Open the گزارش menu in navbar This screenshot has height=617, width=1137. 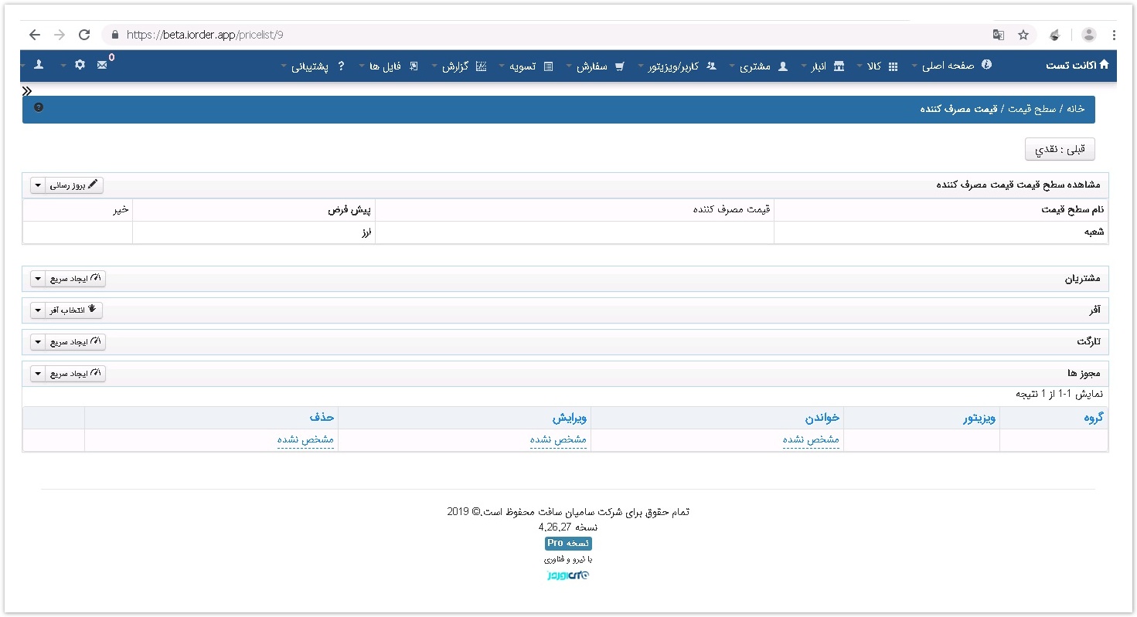click(x=462, y=66)
